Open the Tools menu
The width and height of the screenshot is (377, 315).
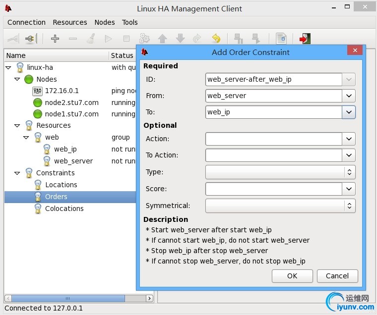(x=130, y=22)
